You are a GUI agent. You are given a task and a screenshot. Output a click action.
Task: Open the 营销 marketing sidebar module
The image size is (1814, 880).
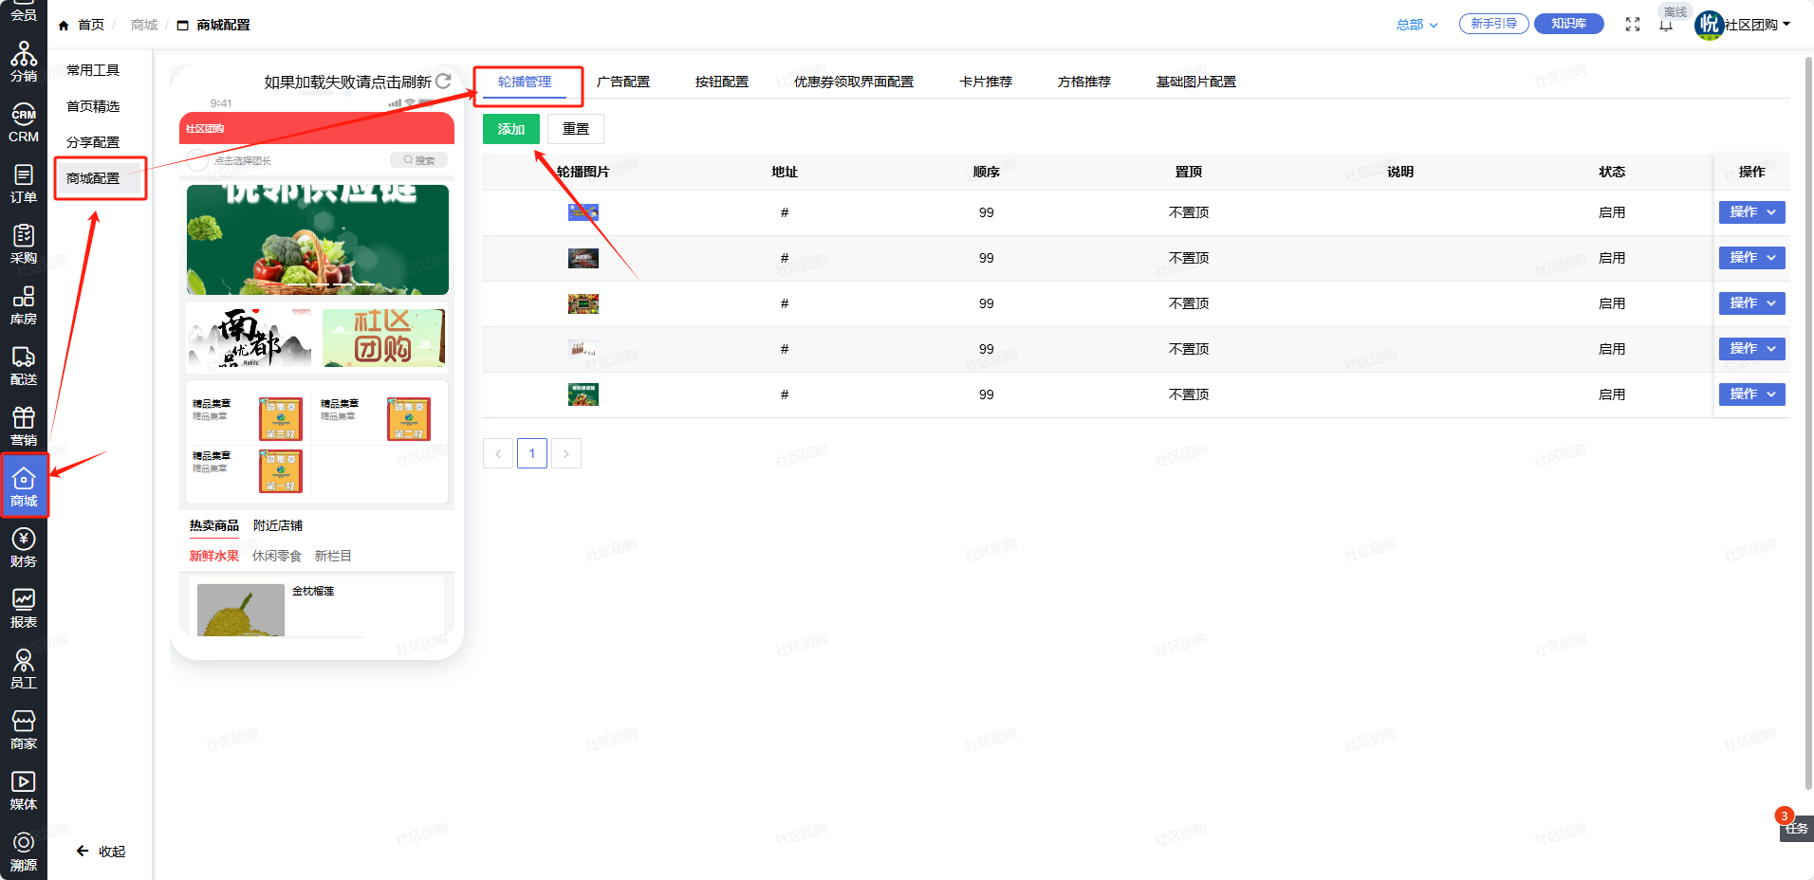pos(24,426)
